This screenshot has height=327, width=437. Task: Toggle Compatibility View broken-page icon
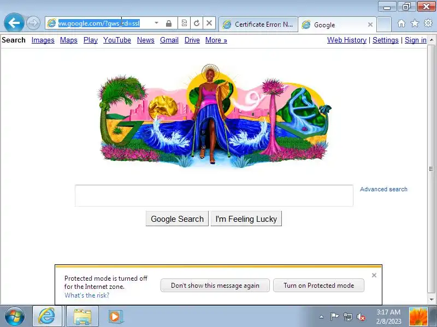(x=184, y=23)
